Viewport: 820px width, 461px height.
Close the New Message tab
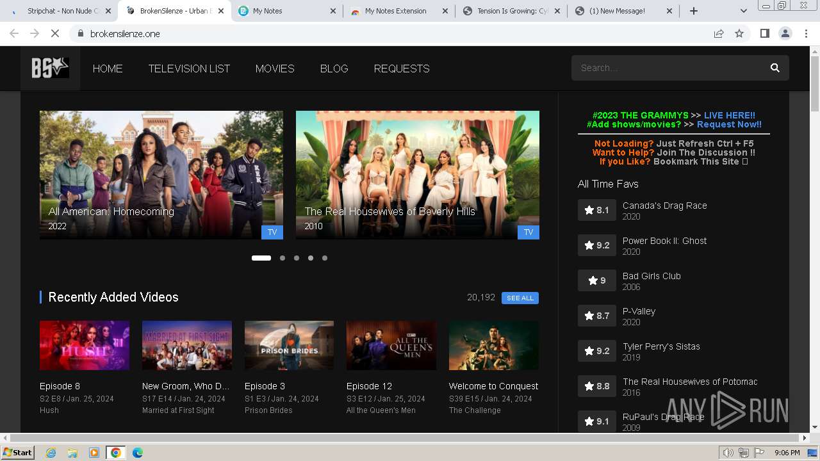coord(669,11)
